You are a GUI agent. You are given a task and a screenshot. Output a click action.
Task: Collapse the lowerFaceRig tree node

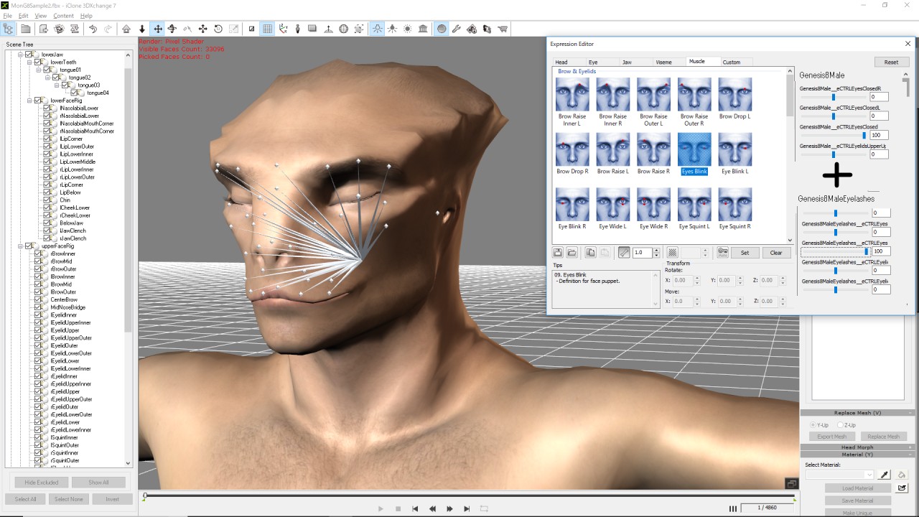tap(29, 101)
